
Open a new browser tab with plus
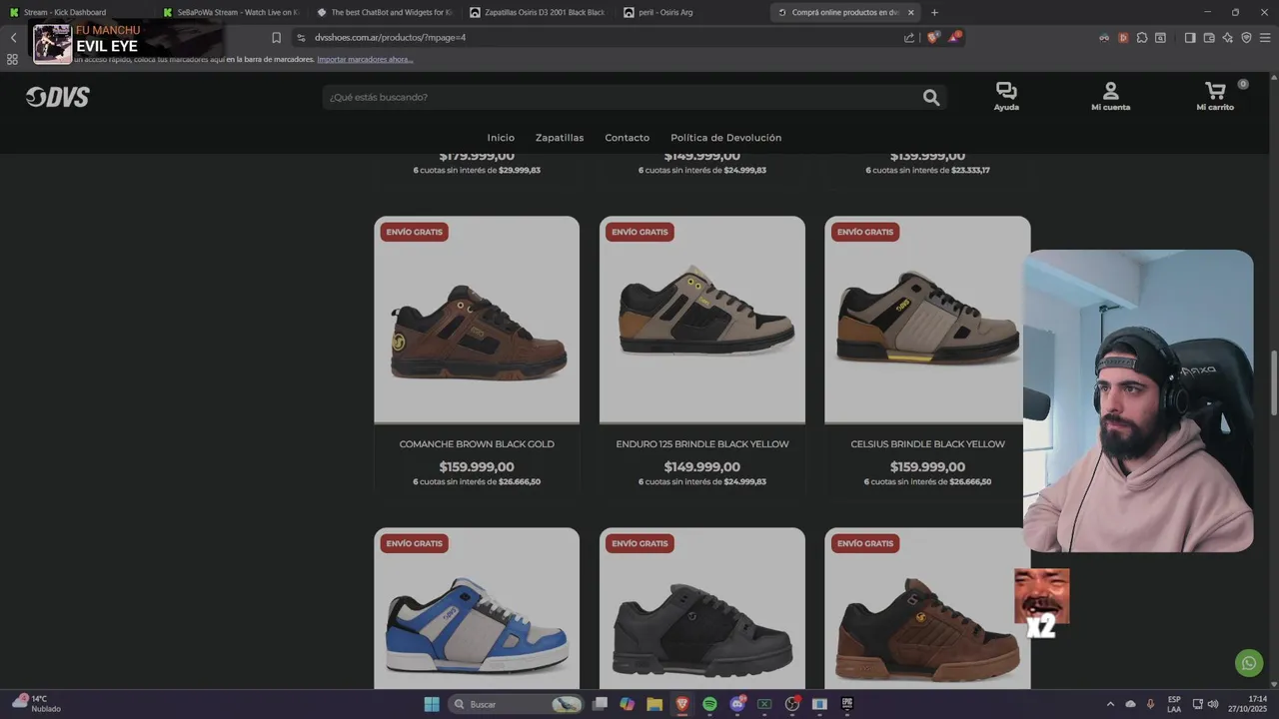tap(934, 12)
